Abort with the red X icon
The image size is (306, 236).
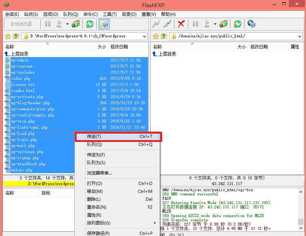click(181, 24)
